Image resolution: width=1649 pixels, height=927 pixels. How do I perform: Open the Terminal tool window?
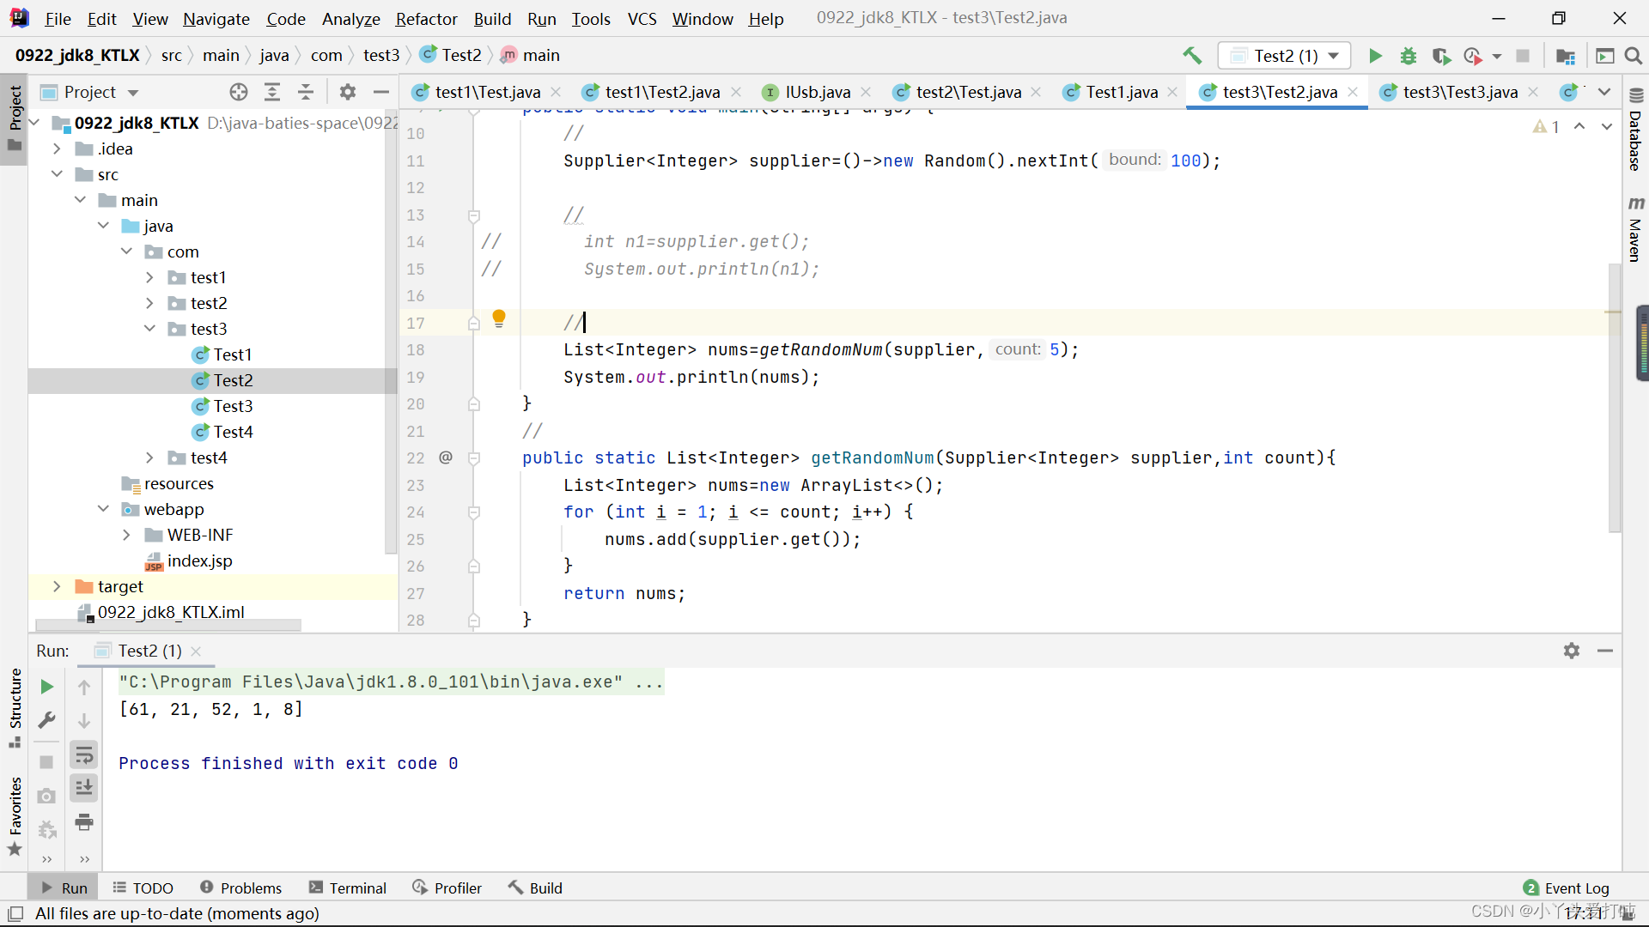[x=348, y=888]
